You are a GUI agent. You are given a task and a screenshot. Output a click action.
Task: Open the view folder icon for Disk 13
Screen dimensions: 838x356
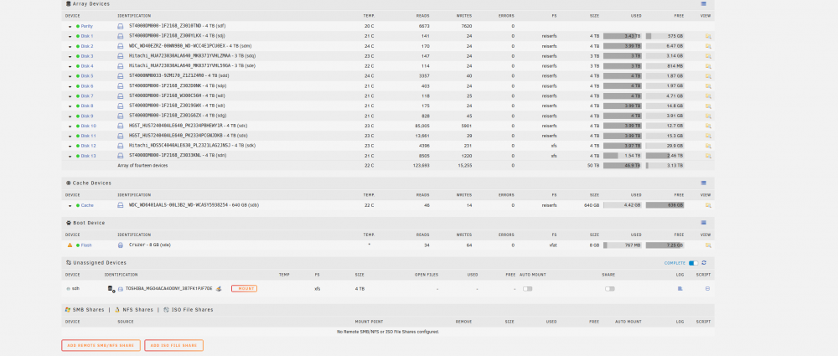tap(707, 156)
